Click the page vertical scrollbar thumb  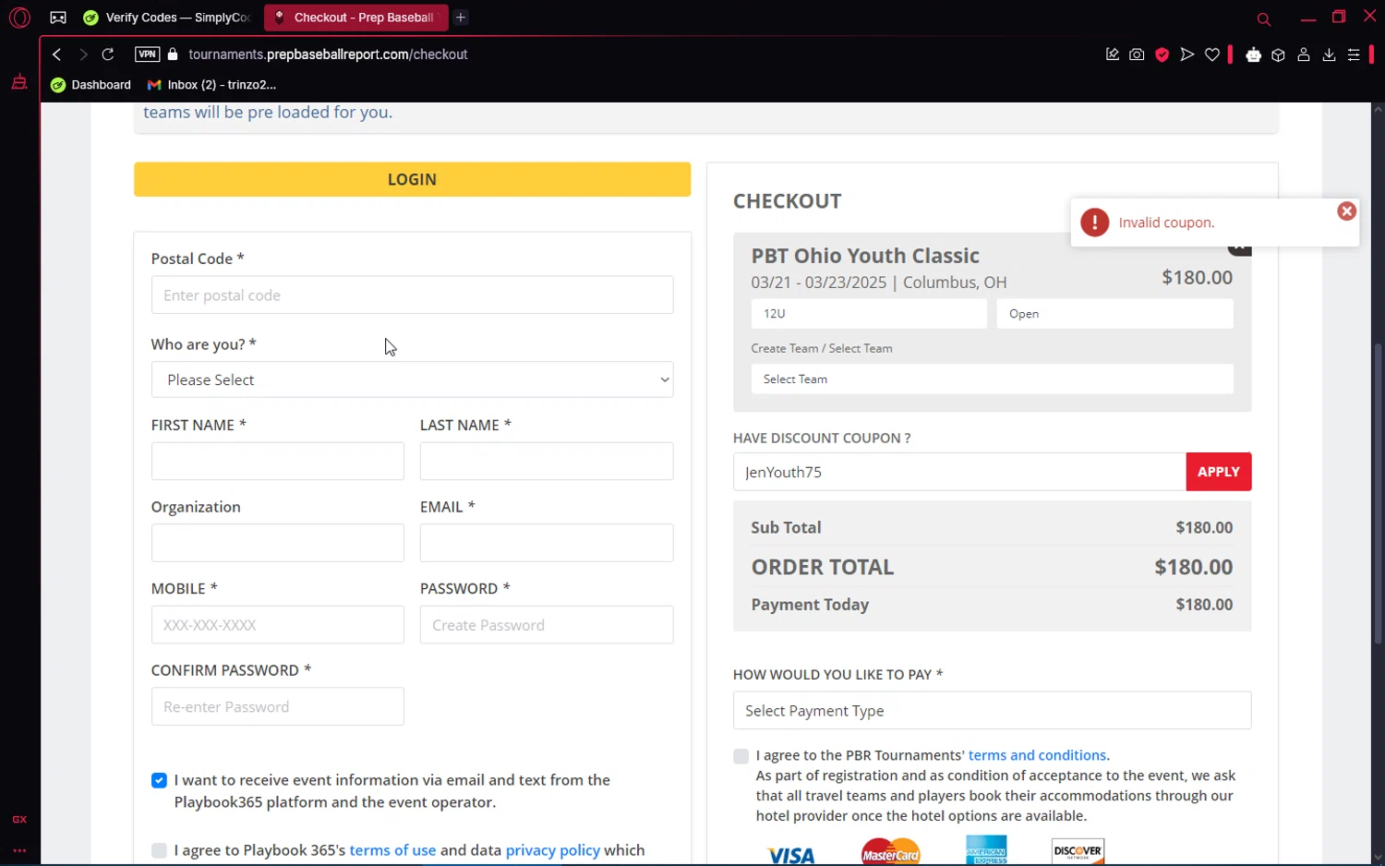(x=1378, y=494)
